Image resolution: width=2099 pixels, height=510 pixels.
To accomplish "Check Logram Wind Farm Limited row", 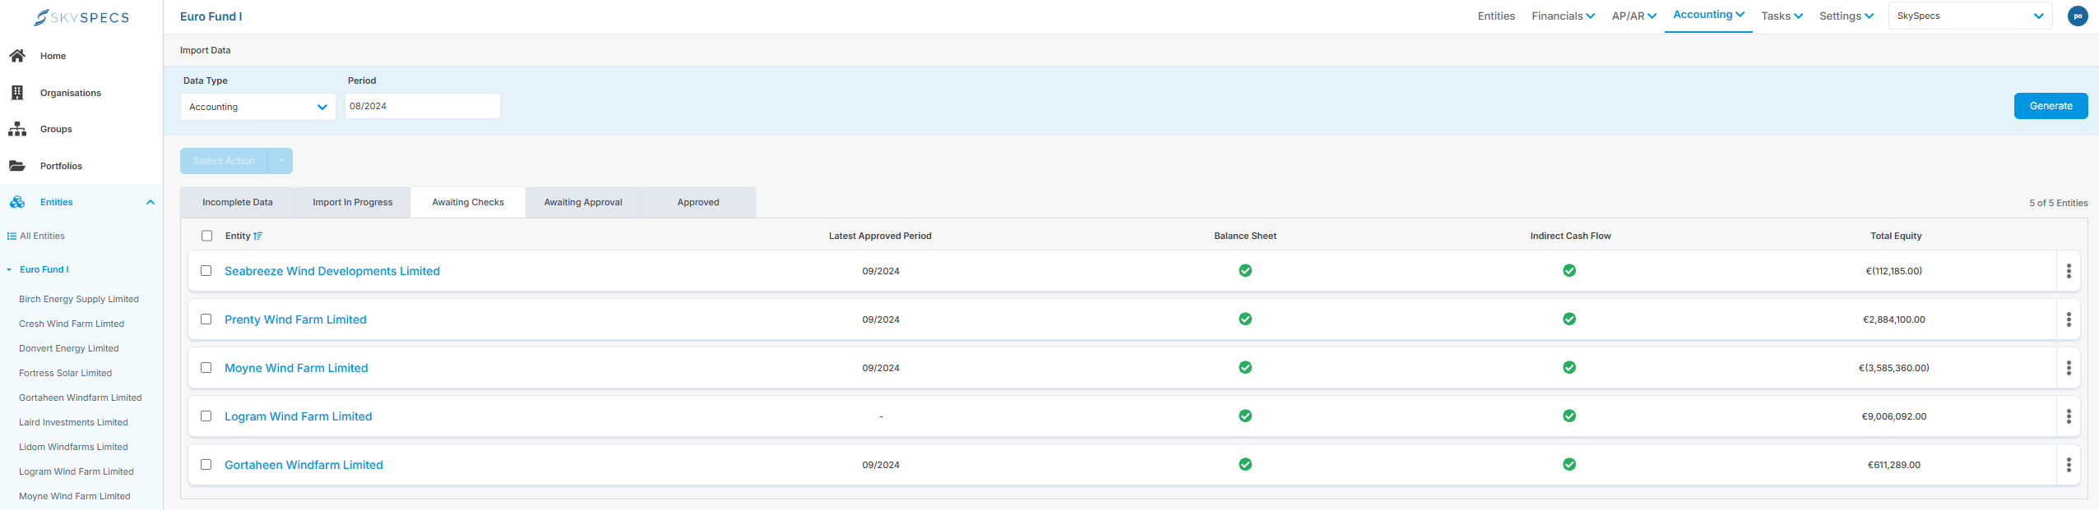I will (206, 416).
